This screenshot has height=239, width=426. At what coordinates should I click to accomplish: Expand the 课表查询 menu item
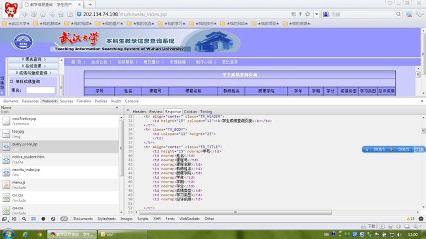tap(33, 59)
